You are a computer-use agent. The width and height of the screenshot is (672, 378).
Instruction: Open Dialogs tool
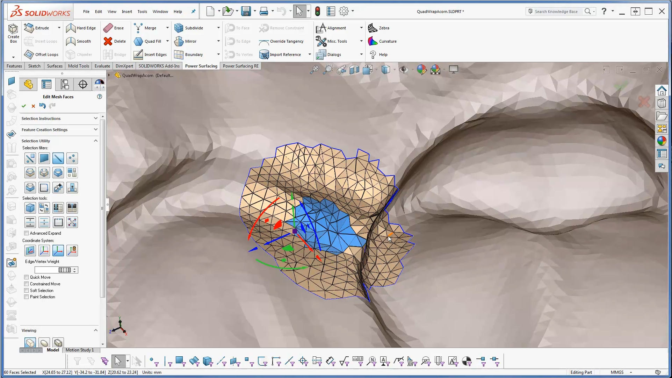(x=328, y=55)
